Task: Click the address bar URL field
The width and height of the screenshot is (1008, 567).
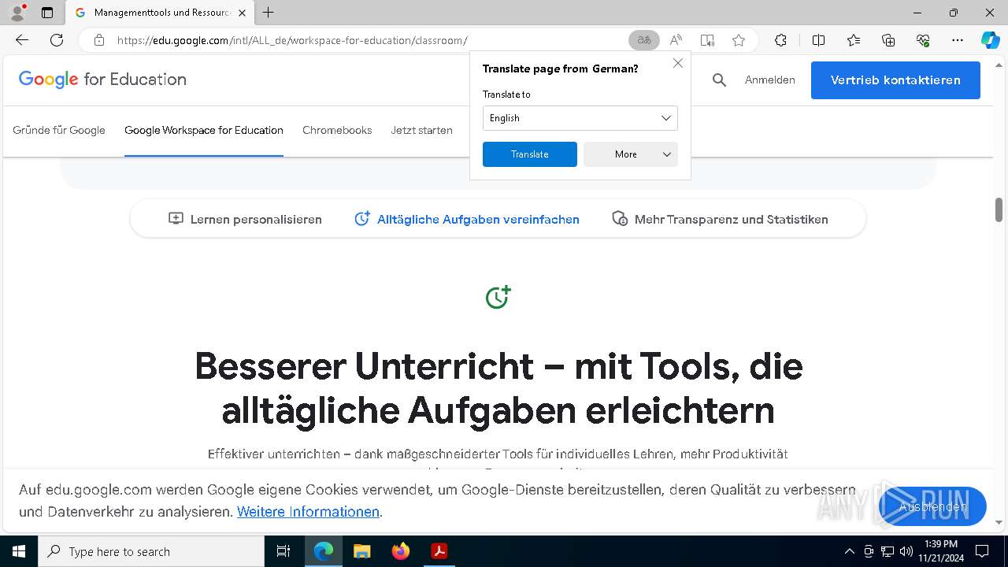Action: [370, 40]
